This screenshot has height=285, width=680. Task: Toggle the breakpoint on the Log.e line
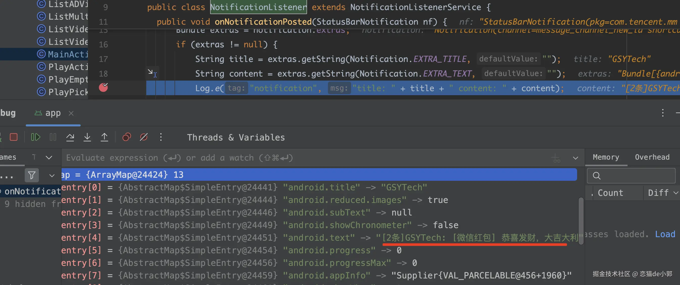pyautogui.click(x=103, y=87)
